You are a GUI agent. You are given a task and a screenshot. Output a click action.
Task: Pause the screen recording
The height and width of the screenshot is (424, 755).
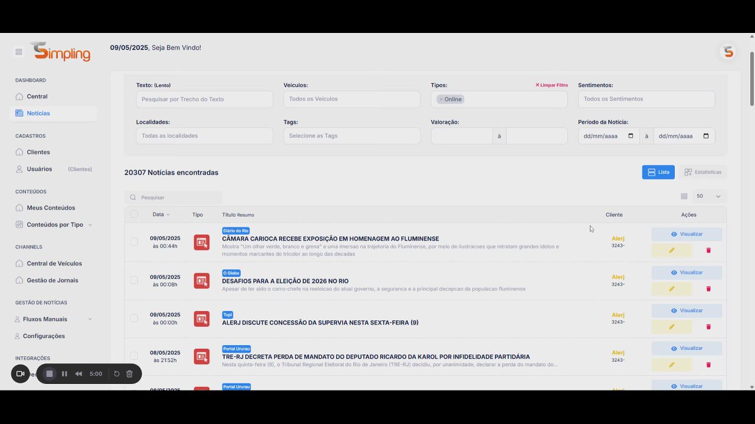(x=64, y=373)
